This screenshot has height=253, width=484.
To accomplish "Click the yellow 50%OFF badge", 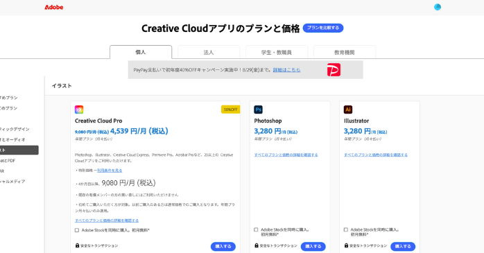I will pyautogui.click(x=230, y=110).
